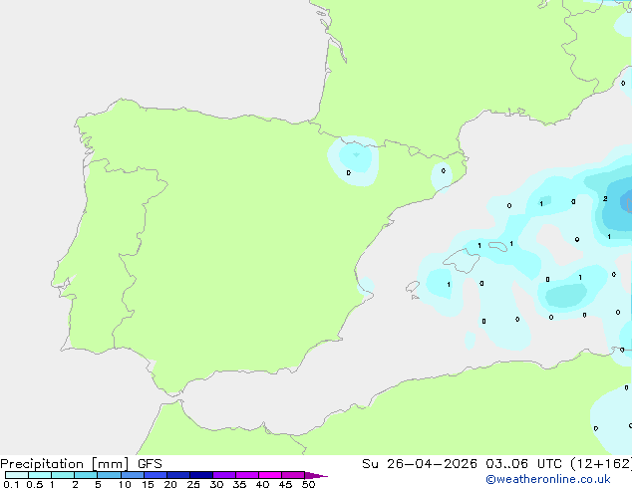Click the 0.5–1 mm legend color box

pos(40,475)
